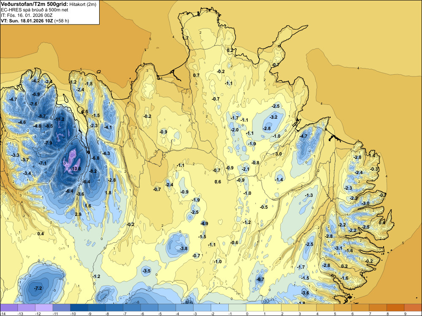Click the 2.9 temperature value

pos(78,215)
